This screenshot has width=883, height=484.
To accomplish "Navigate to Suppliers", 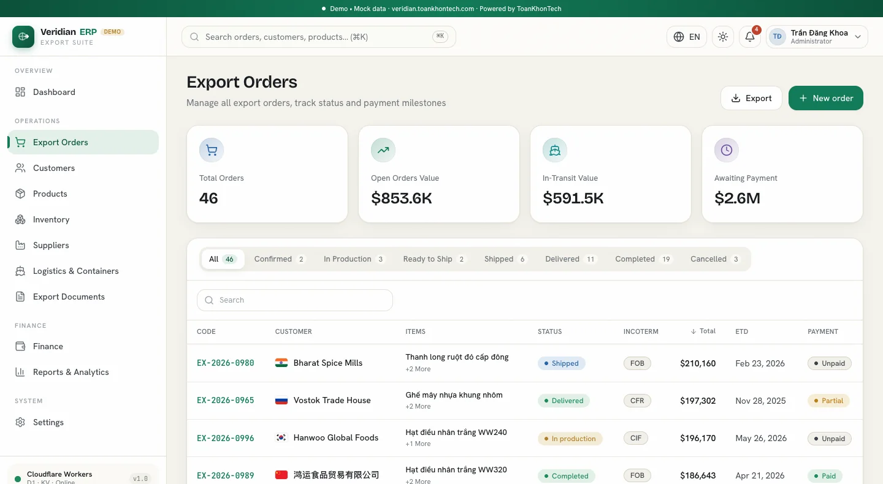I will [83, 245].
